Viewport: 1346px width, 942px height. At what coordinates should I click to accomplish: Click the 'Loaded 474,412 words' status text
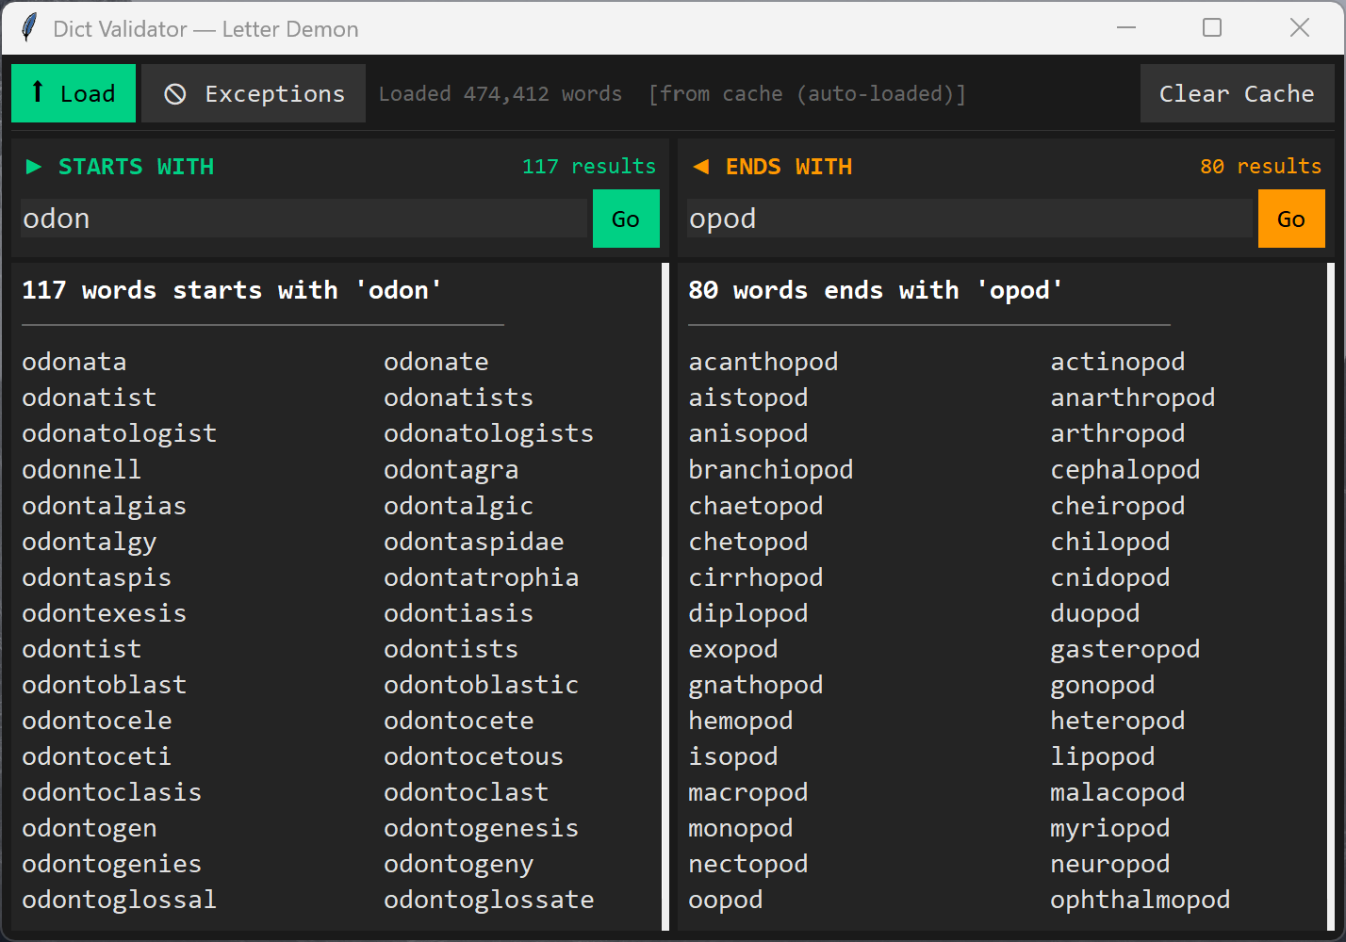pyautogui.click(x=501, y=93)
